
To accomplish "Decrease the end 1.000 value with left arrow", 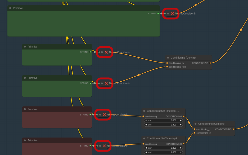I will [146, 152].
